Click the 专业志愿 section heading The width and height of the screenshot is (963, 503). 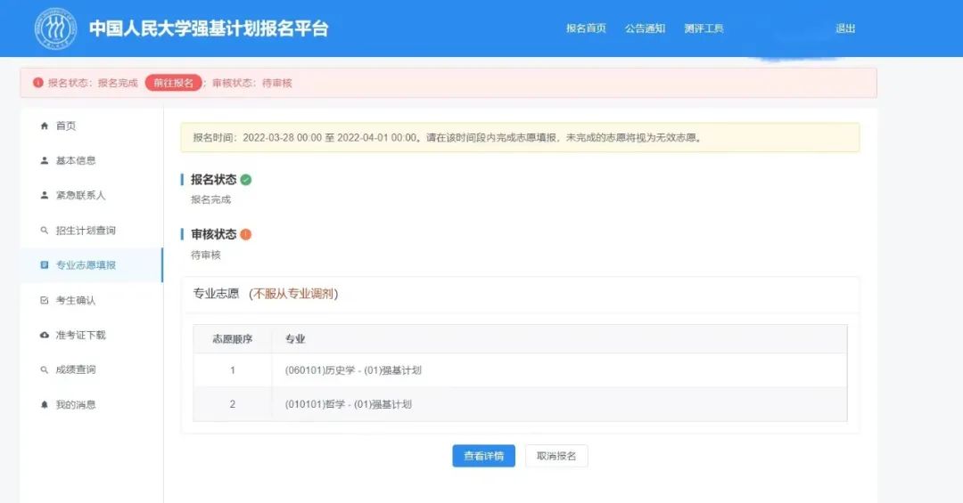tap(216, 294)
